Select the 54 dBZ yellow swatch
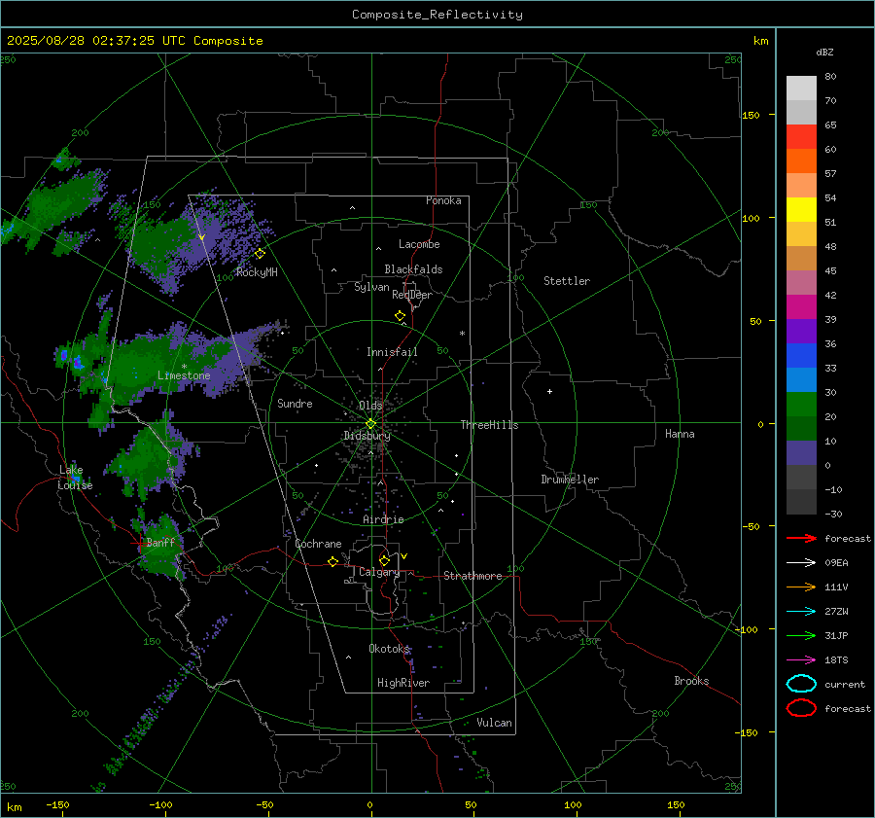Screen dimensions: 875x818 tap(801, 209)
